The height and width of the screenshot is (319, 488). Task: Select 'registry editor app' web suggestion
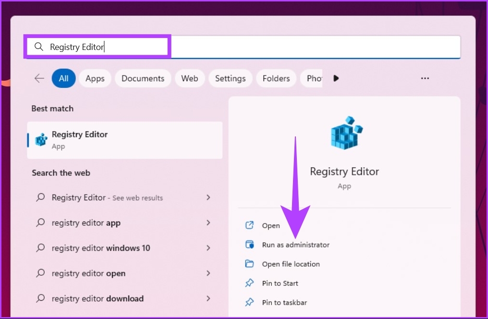click(124, 222)
